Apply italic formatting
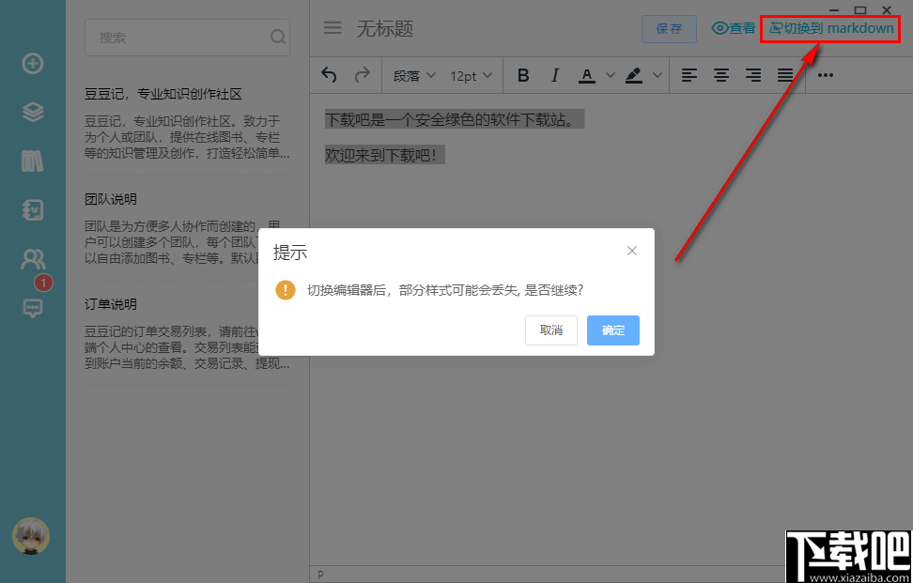 [x=555, y=75]
